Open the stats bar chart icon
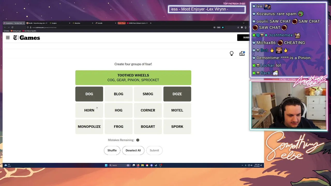This screenshot has width=331, height=186. click(x=242, y=53)
